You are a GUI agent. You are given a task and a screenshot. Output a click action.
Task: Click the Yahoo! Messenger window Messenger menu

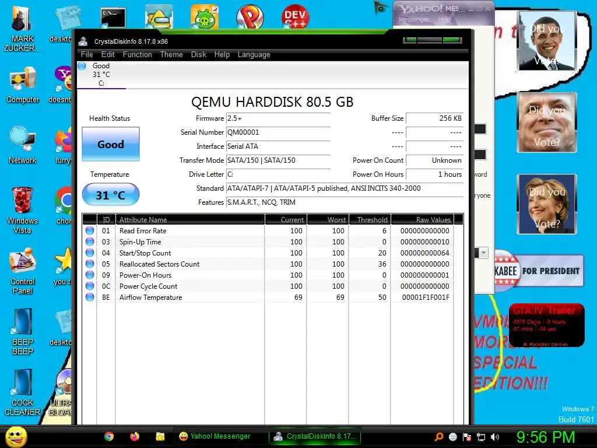[413, 19]
